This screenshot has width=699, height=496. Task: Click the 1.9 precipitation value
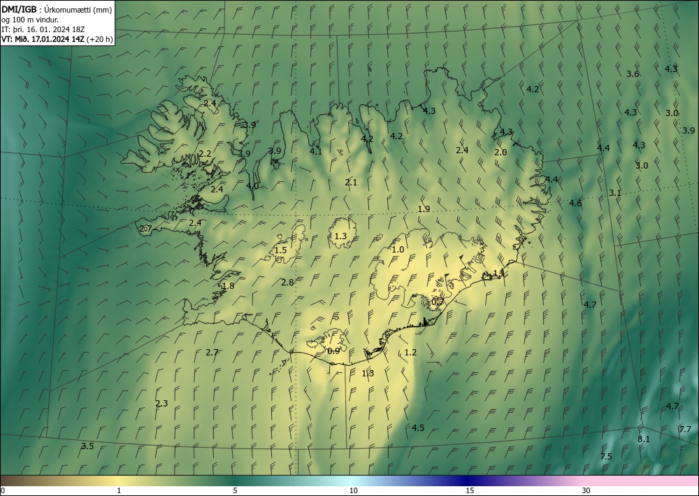(x=424, y=209)
